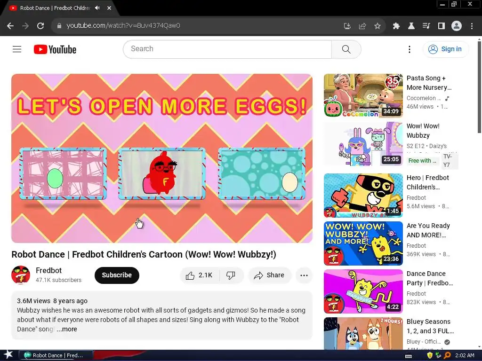The height and width of the screenshot is (361, 482).
Task: Open the Pasta Song Cocomelon thumbnail
Action: [x=363, y=95]
